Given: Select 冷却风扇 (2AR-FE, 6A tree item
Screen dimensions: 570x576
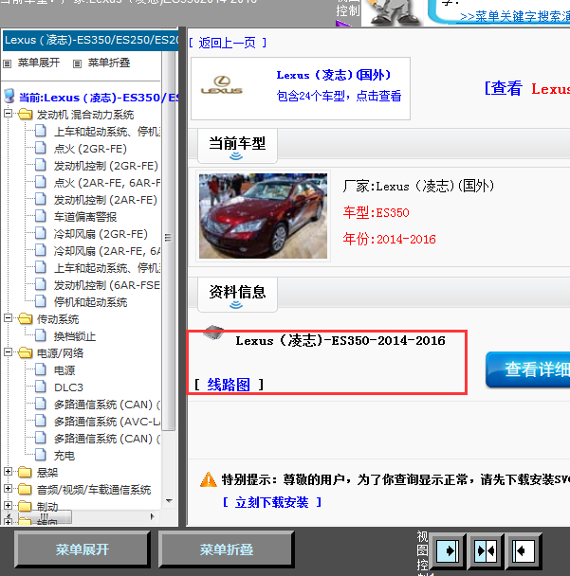Looking at the screenshot, I should point(107,250).
